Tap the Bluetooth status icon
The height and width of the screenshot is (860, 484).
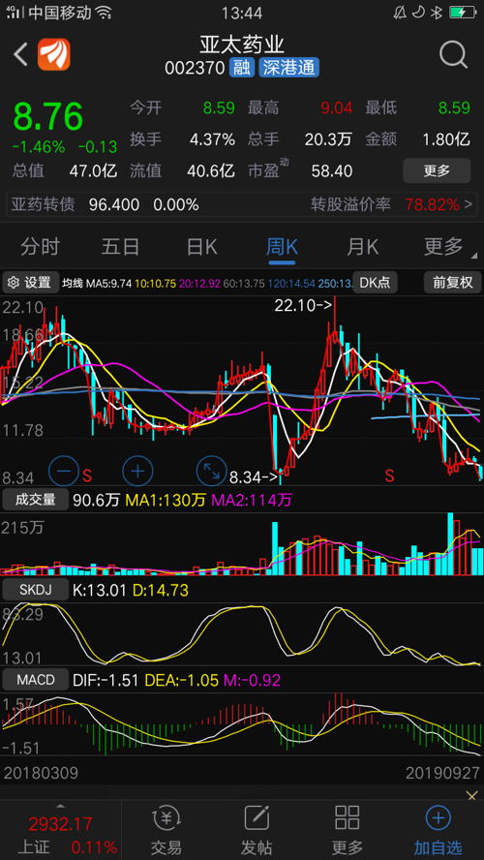436,12
